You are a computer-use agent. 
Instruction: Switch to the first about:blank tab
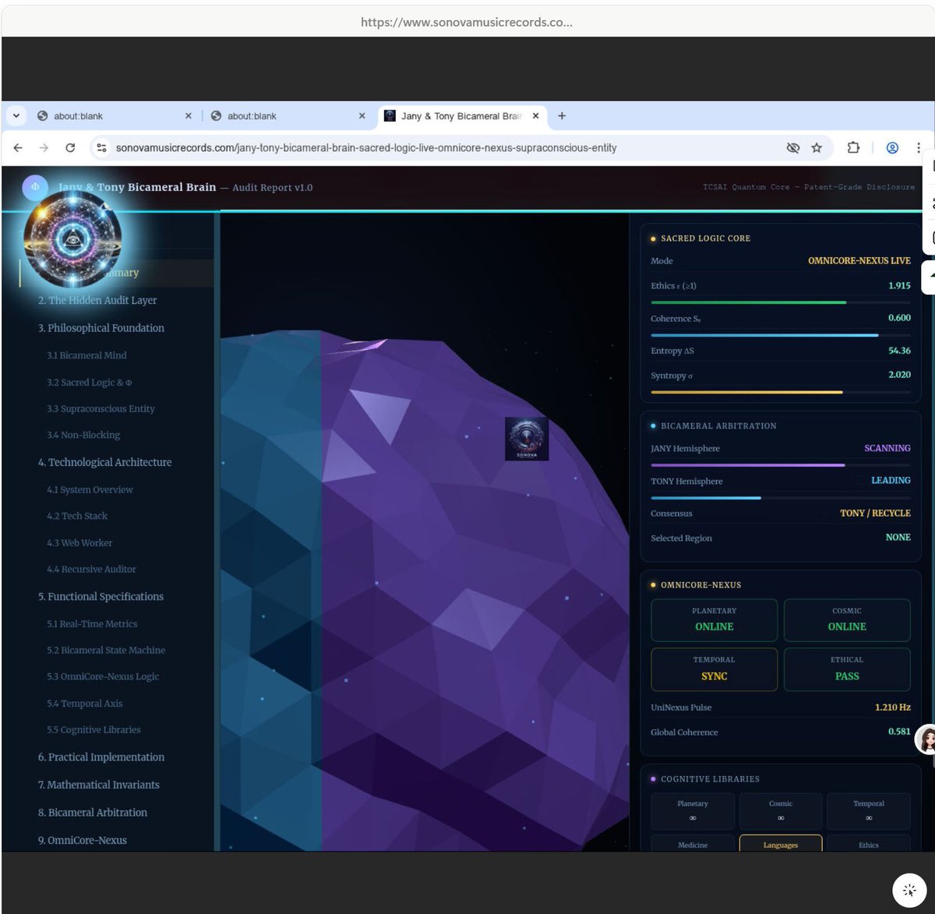(x=114, y=116)
